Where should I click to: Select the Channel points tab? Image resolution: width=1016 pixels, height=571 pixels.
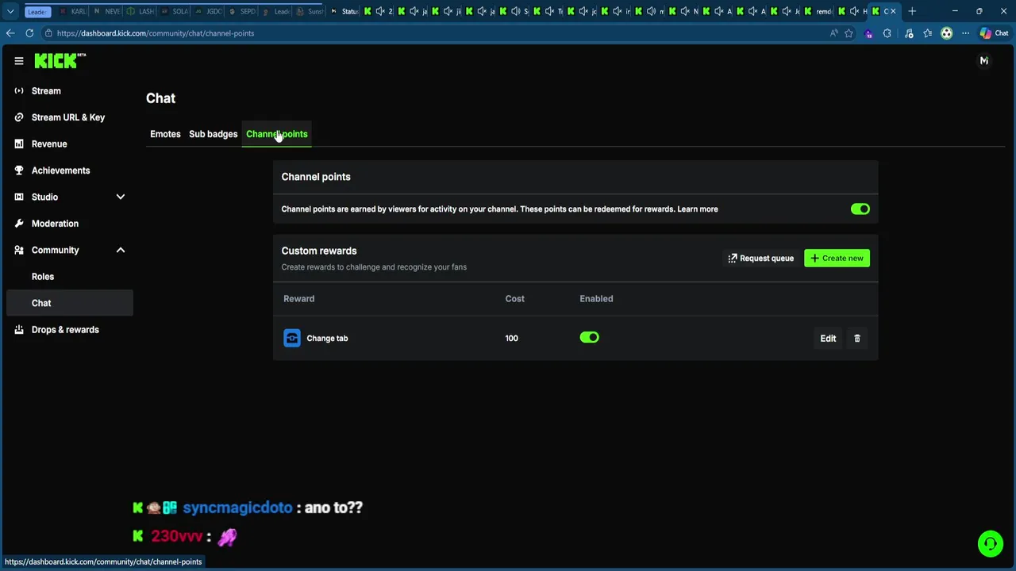[276, 134]
